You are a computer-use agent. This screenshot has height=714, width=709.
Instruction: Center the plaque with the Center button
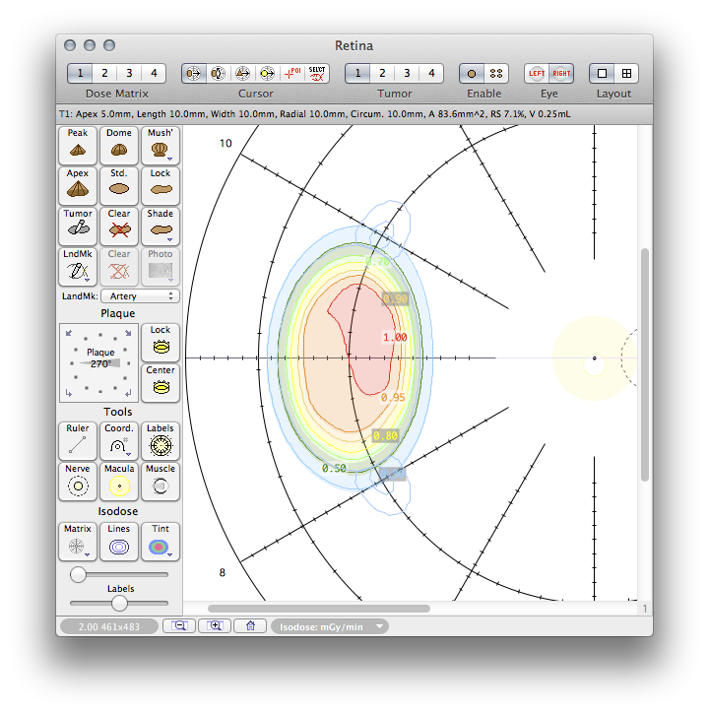(x=161, y=383)
